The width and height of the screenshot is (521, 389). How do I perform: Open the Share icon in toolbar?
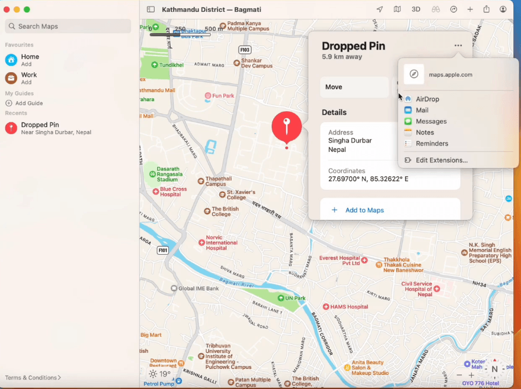click(487, 9)
